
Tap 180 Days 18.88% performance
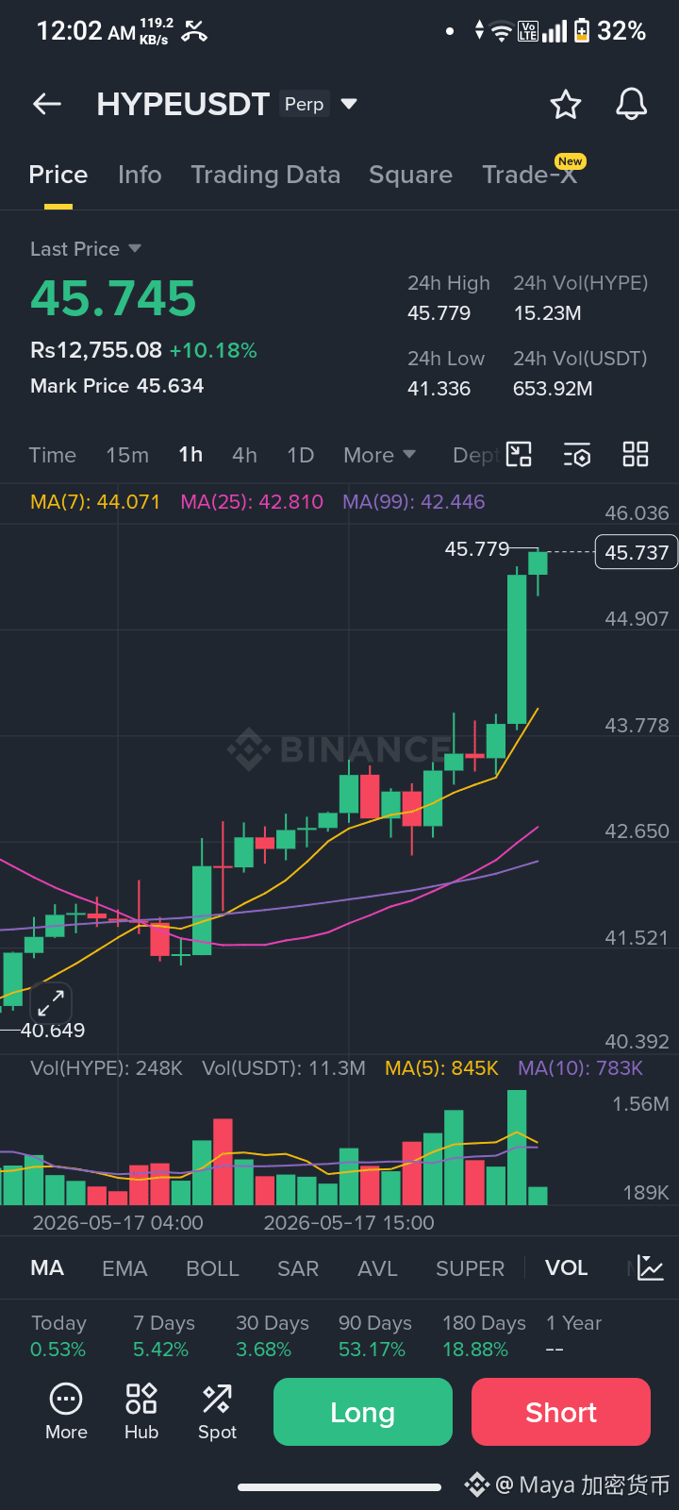click(x=484, y=1336)
